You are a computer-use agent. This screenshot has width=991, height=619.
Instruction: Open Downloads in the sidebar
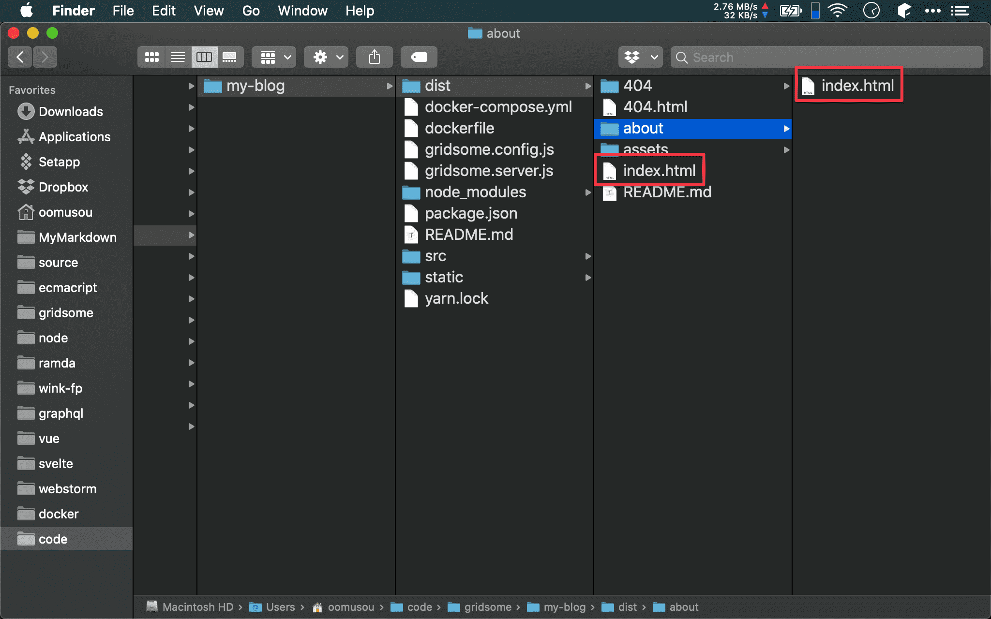click(x=66, y=112)
